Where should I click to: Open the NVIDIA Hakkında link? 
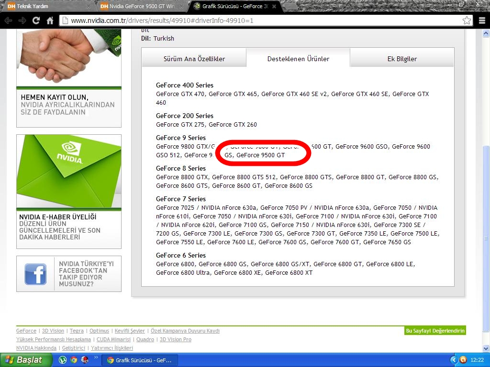[36, 348]
